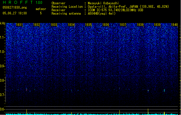The width and height of the screenshot is (181, 115).
Task: Click the gray vertical bar beside 0.7 kHz
Action: pos(5,89)
